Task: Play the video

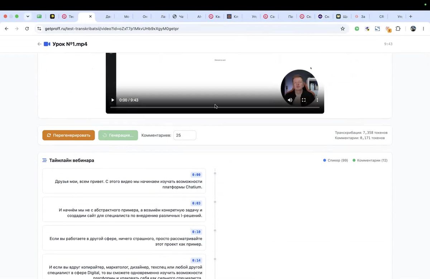Action: click(113, 100)
